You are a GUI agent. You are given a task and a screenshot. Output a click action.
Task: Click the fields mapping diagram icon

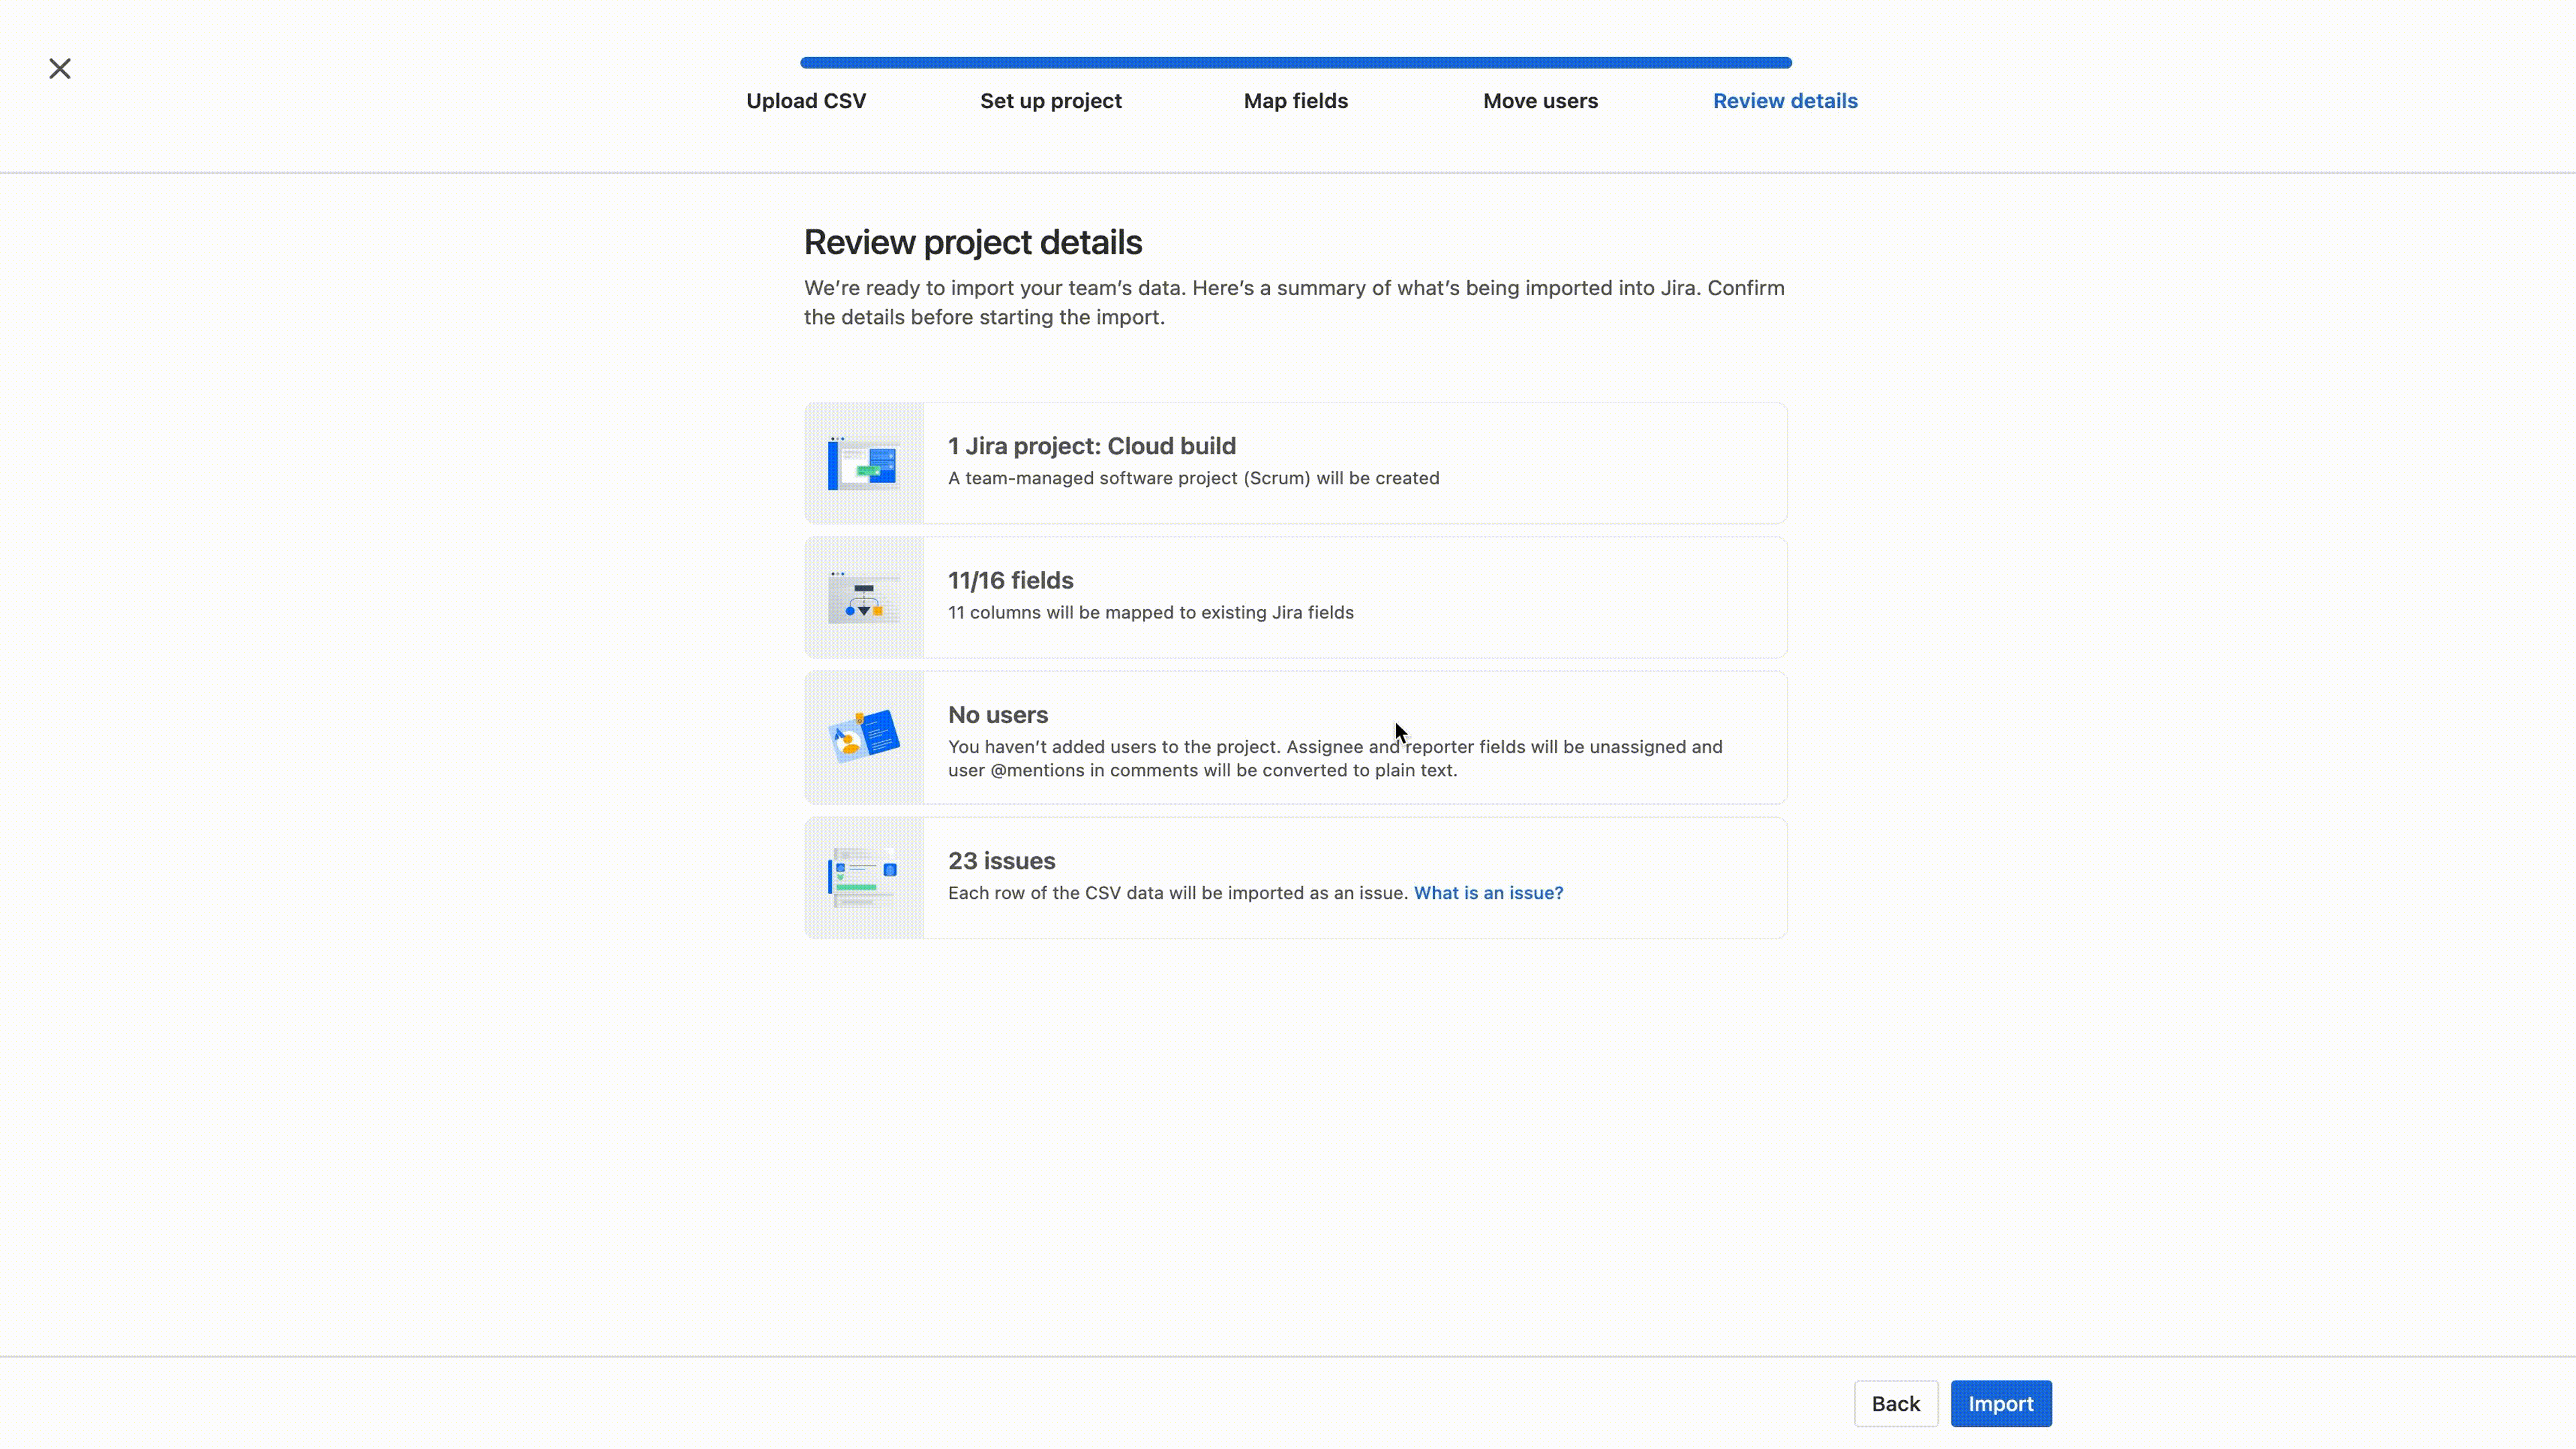(x=864, y=597)
